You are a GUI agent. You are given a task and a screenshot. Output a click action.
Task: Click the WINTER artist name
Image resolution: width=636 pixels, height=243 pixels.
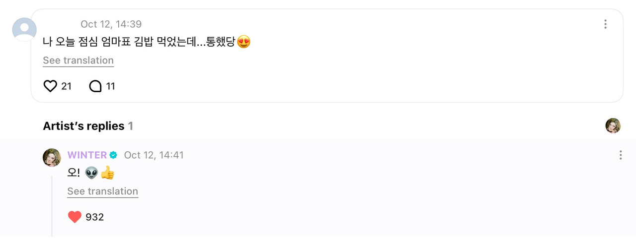point(87,155)
